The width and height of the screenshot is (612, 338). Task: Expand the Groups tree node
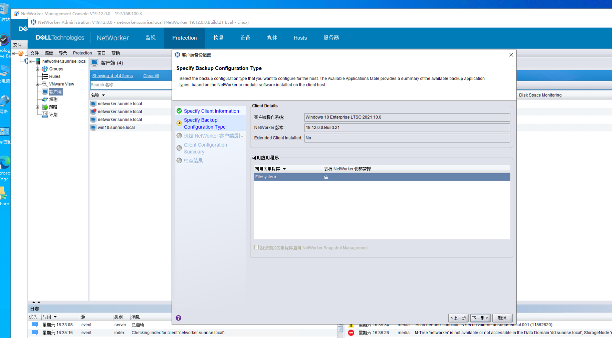pos(37,69)
